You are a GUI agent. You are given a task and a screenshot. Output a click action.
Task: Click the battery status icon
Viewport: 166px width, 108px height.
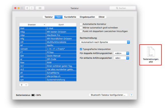pyautogui.click(x=33, y=95)
